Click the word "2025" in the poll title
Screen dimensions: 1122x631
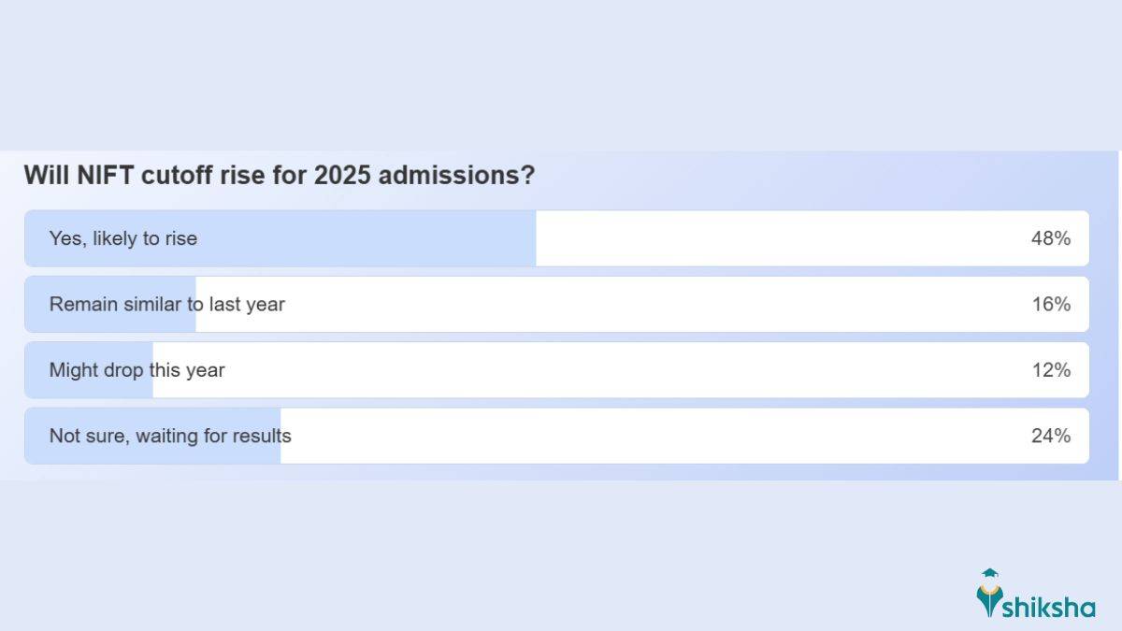(x=342, y=176)
